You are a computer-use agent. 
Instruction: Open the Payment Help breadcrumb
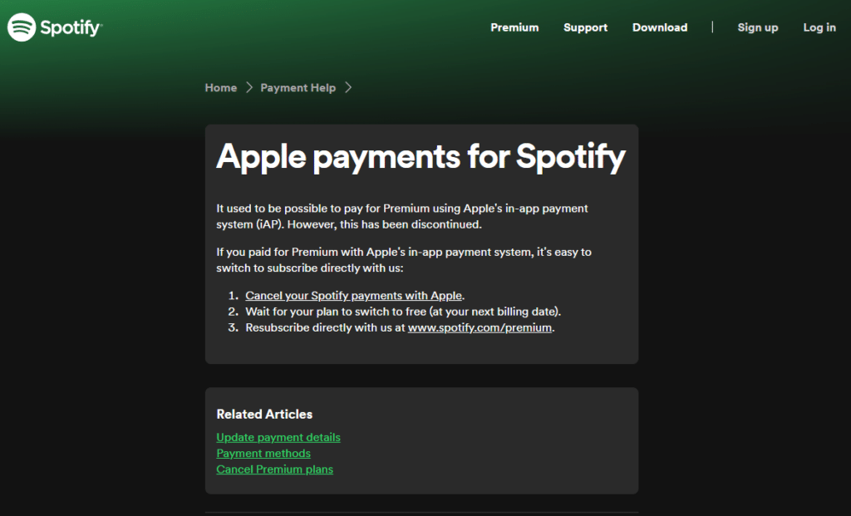(298, 88)
